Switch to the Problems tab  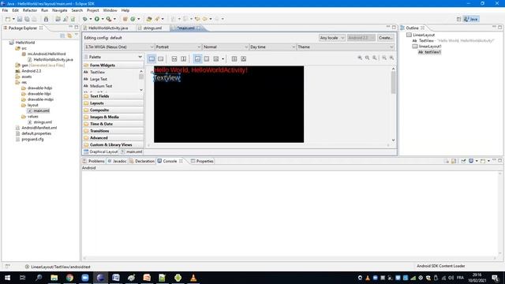(x=94, y=161)
